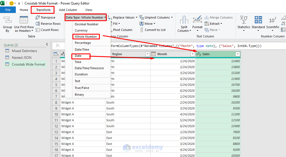Click Parse command icon
The image size is (286, 157).
[x=206, y=30]
